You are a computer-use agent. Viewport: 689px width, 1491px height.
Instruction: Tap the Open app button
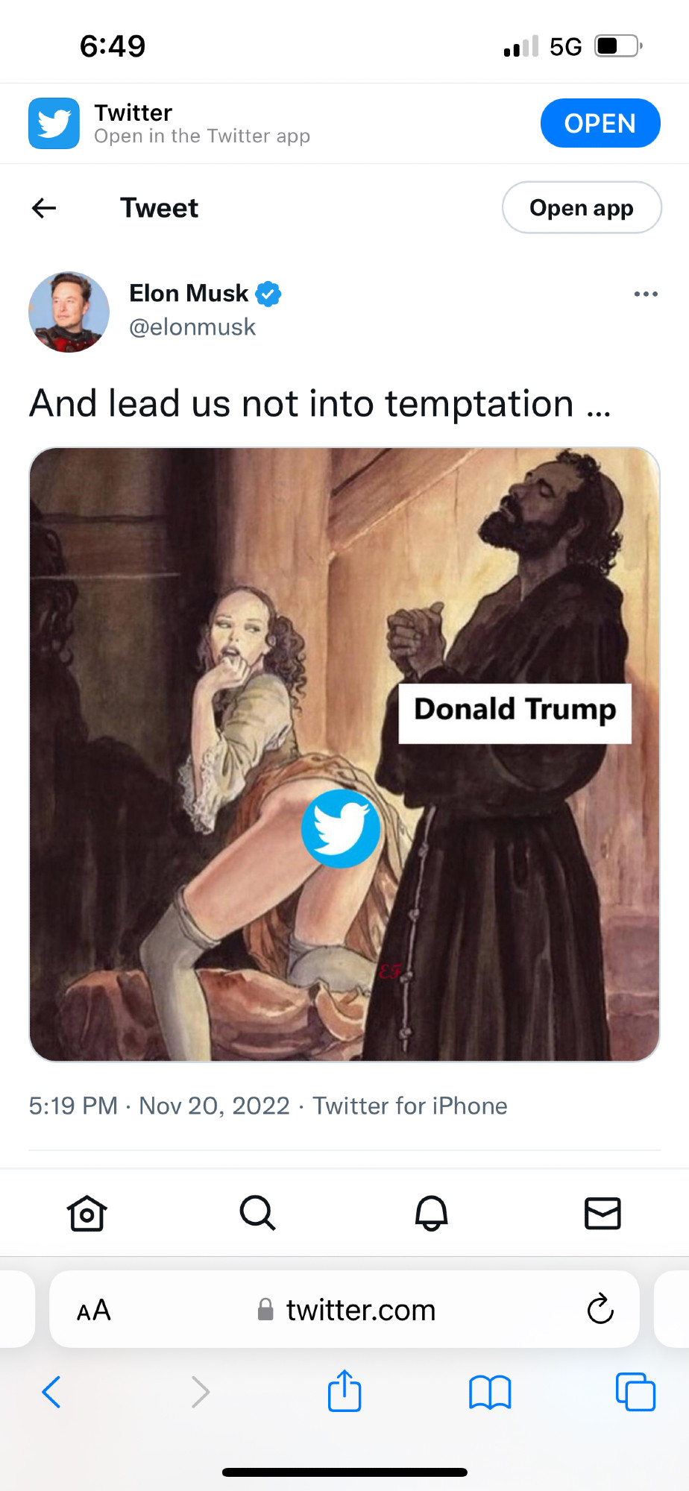point(582,208)
